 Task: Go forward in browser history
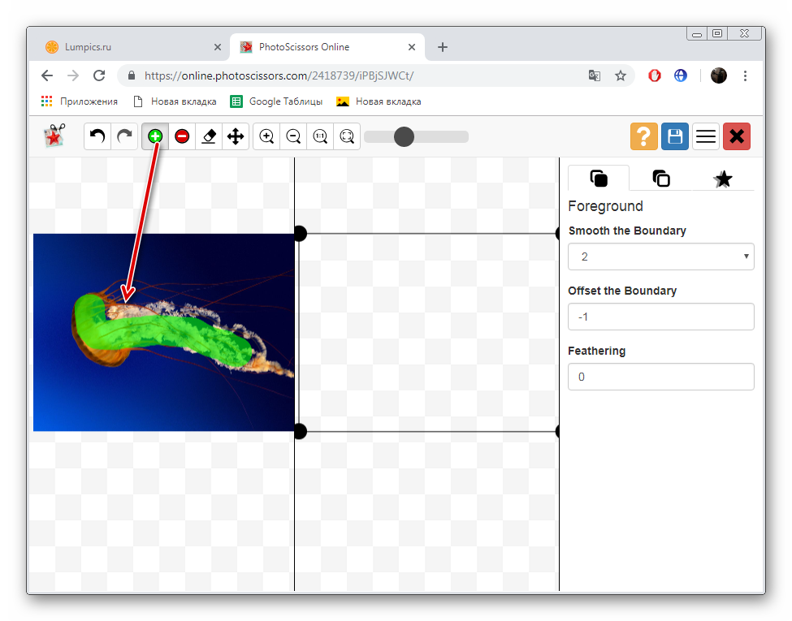(73, 75)
